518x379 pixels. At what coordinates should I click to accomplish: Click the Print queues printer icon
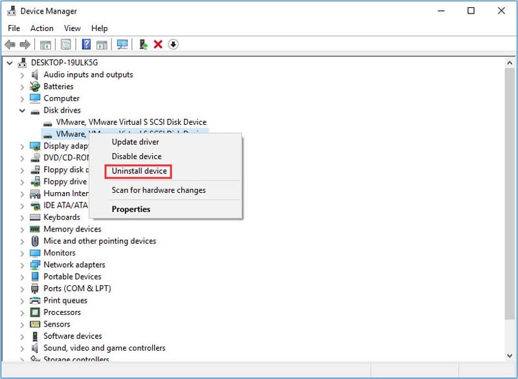tap(35, 301)
